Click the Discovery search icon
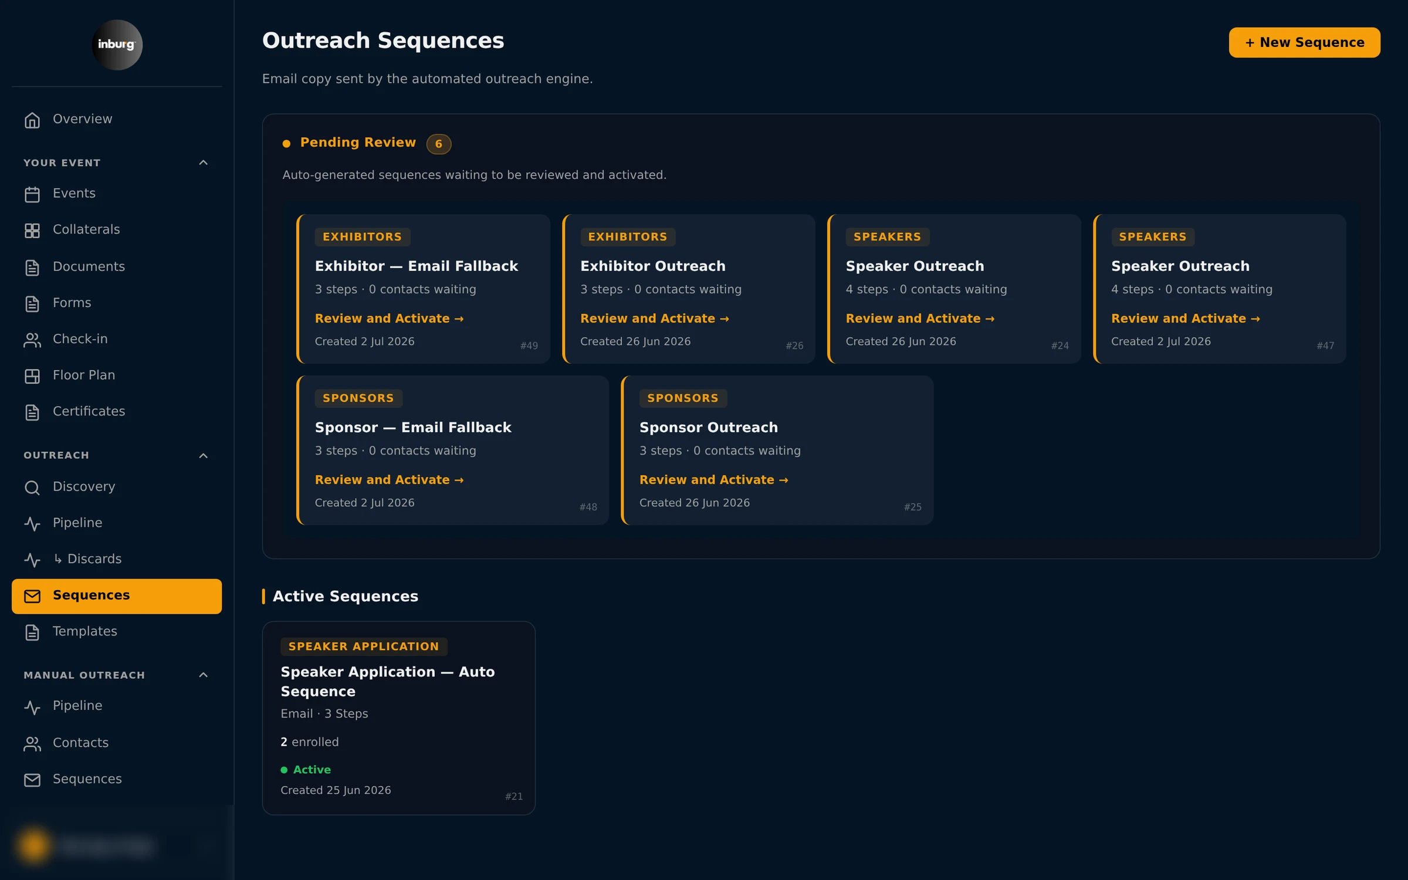 click(32, 487)
